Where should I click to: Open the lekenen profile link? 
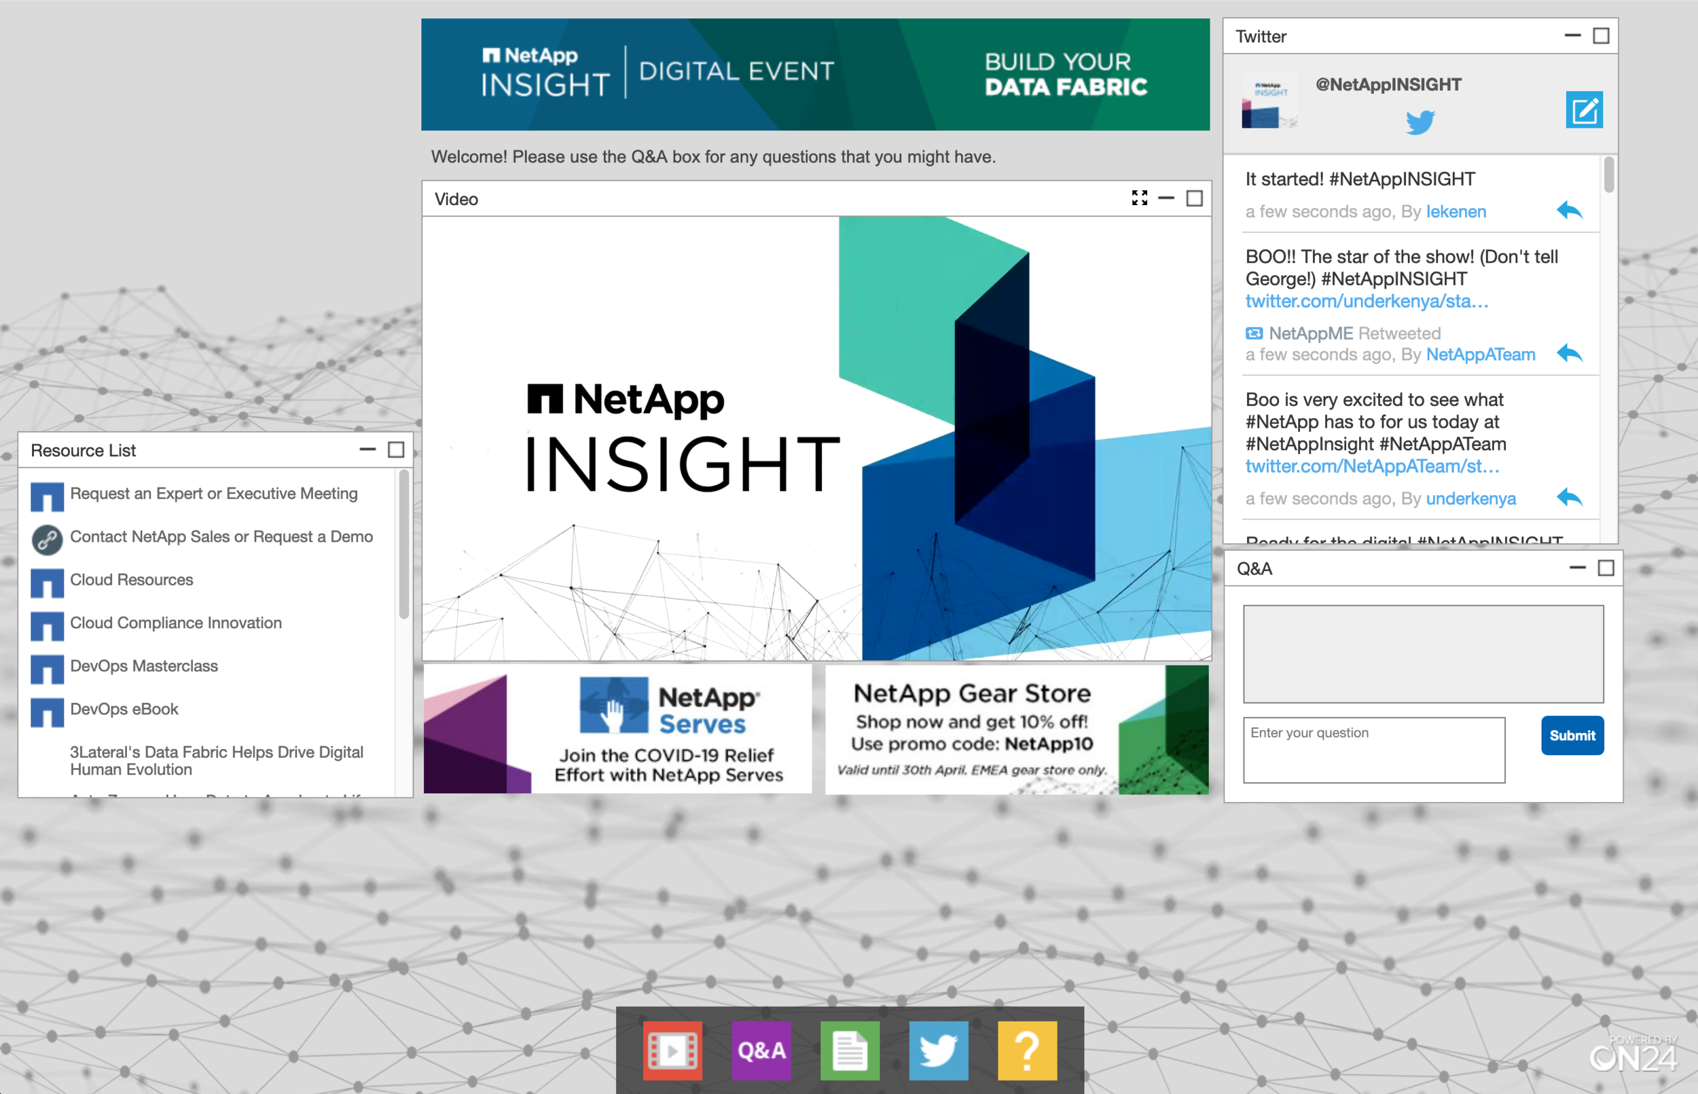click(1456, 212)
